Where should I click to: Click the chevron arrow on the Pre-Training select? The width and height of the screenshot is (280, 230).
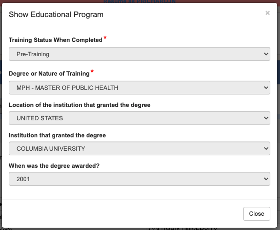click(x=265, y=54)
